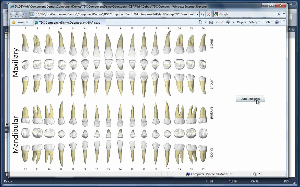Viewport: 300px width, 187px height.
Task: Click the Computer Protected Mode status
Action: coord(209,174)
